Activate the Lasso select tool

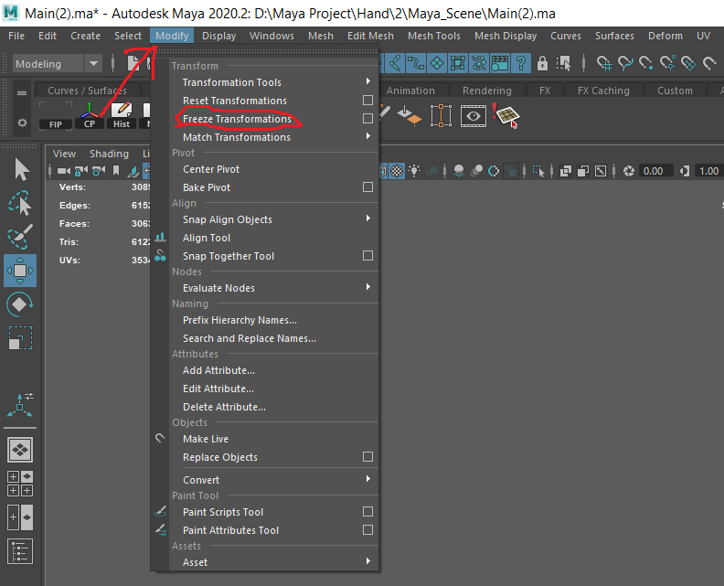pos(20,203)
